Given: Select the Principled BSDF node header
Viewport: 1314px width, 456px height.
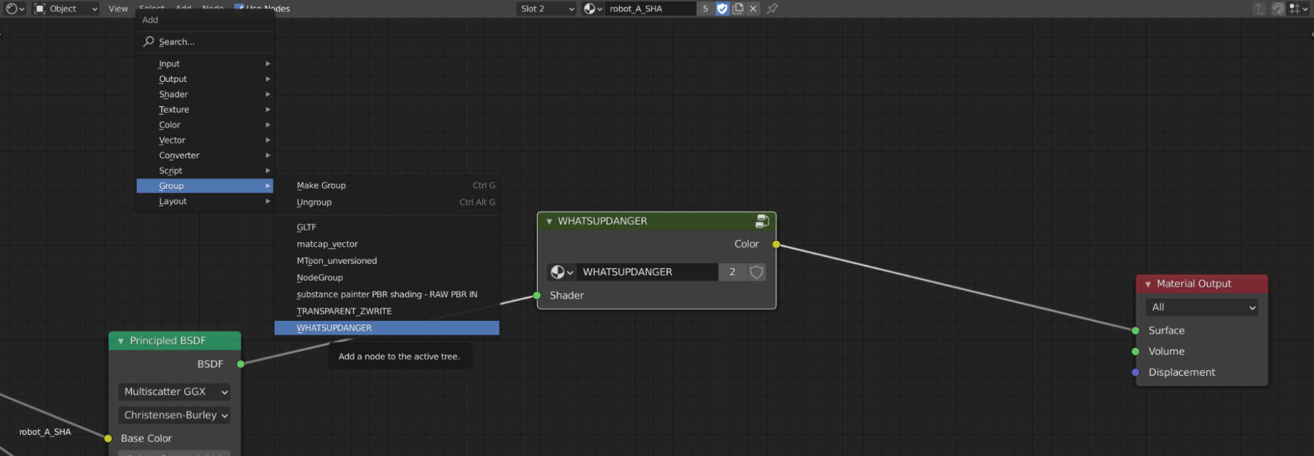Looking at the screenshot, I should [x=174, y=341].
